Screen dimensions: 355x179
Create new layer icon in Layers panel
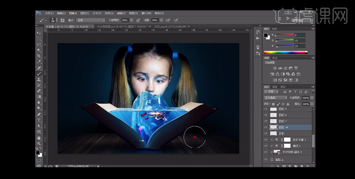coord(302,166)
